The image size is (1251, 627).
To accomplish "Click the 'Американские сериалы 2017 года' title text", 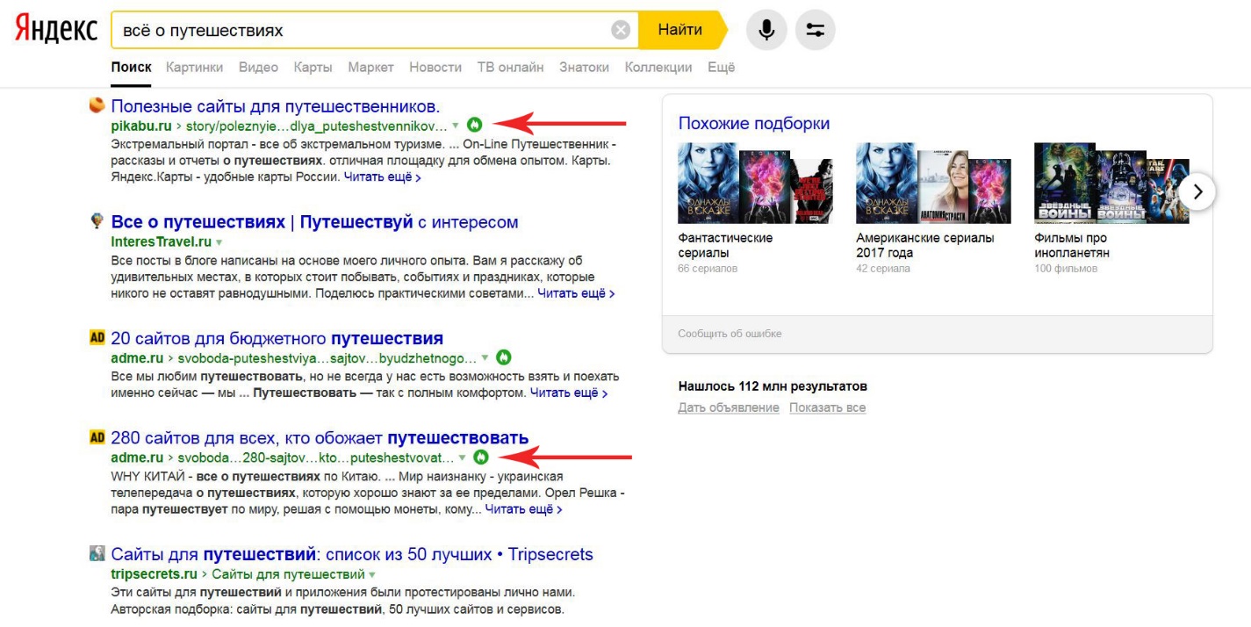I will point(925,245).
